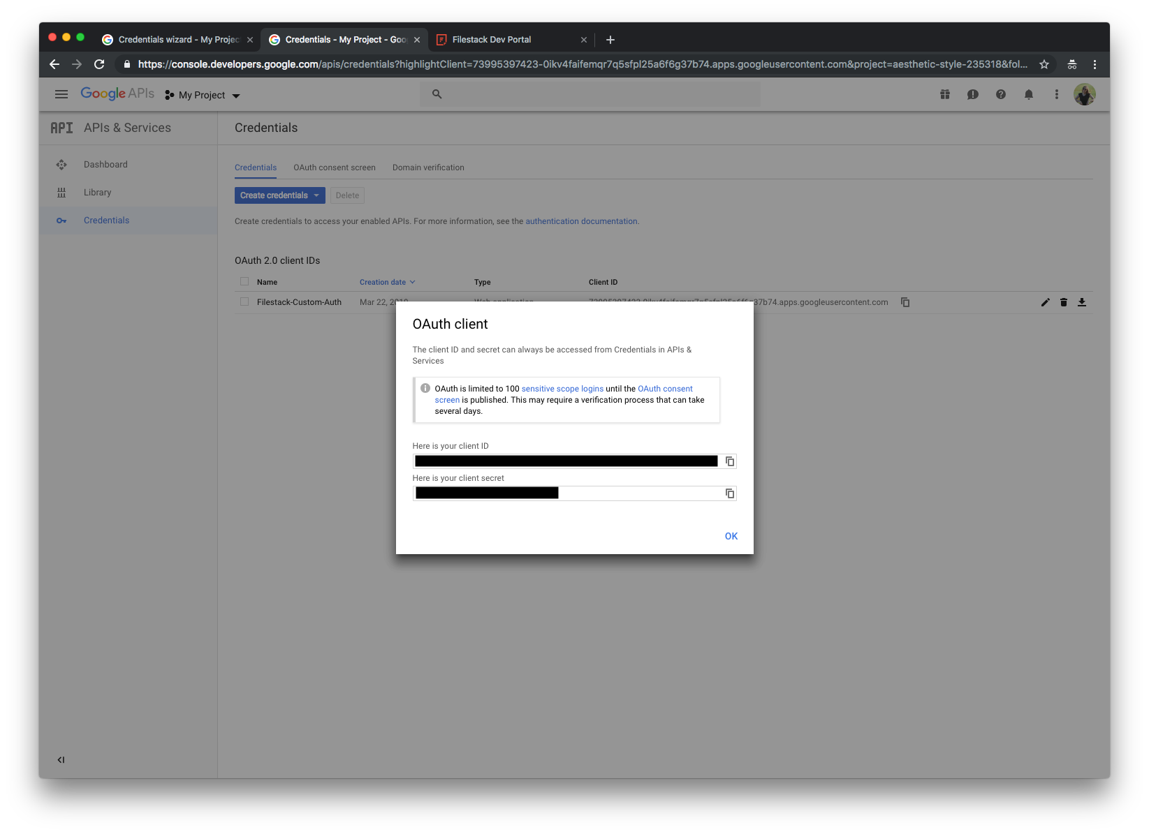
Task: View site information lock icon
Action: 126,64
